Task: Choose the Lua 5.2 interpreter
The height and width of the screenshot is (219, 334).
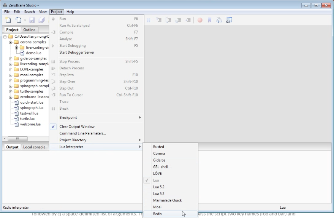Action: coord(170,187)
